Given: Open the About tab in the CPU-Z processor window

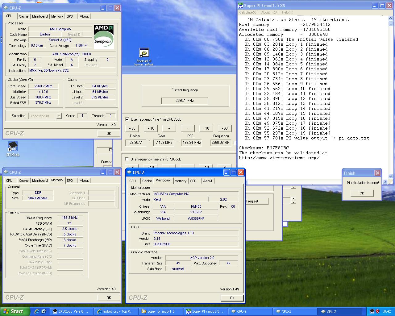Looking at the screenshot, I should click(x=84, y=16).
